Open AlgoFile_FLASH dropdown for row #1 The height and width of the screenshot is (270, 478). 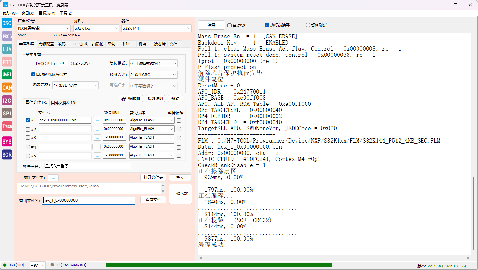[152, 120]
